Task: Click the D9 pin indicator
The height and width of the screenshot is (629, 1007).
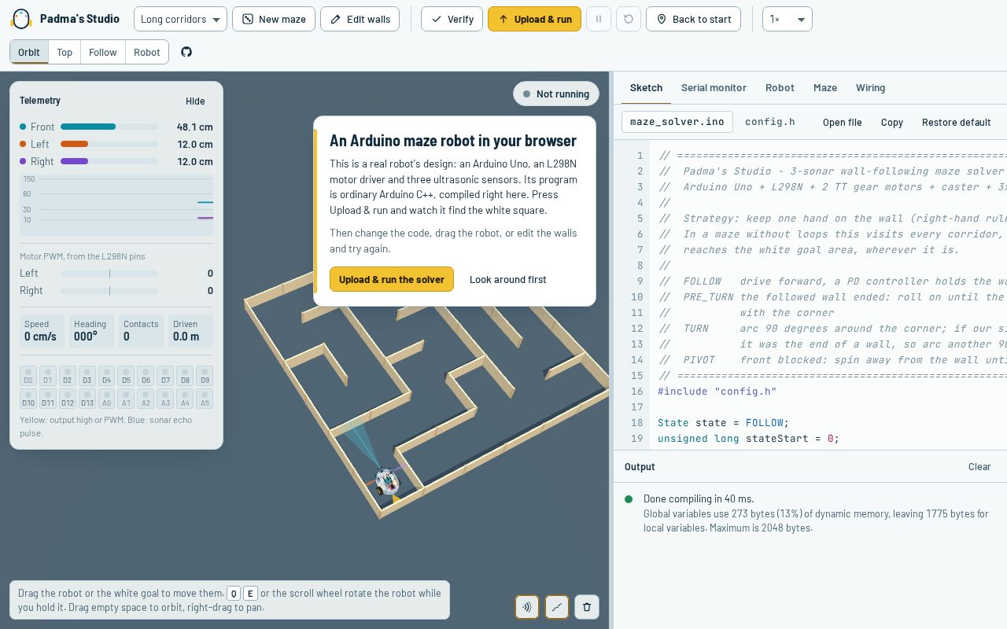Action: point(205,376)
